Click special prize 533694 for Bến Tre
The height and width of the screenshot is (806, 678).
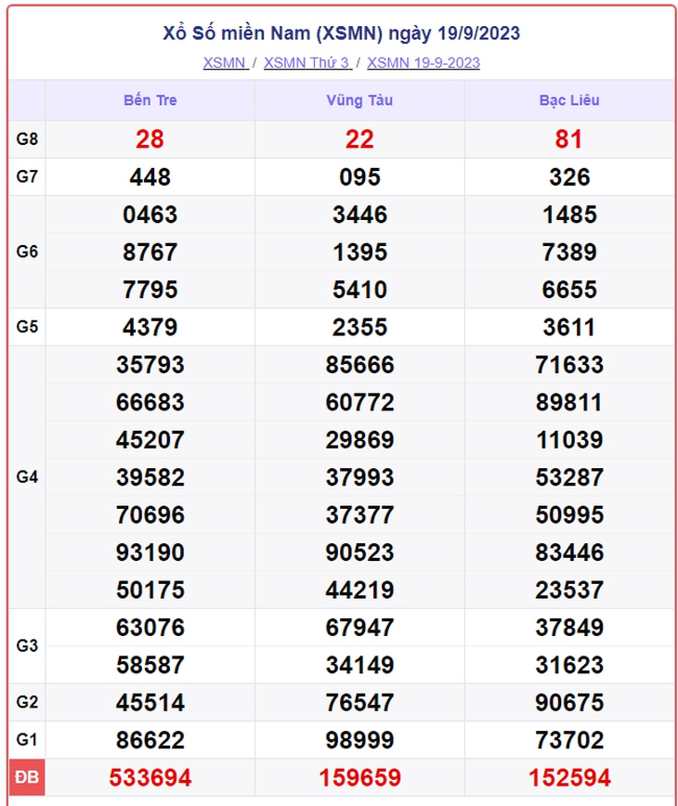pyautogui.click(x=150, y=778)
